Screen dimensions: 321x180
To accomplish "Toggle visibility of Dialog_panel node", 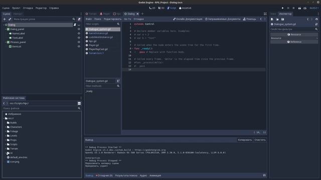I will [x=79, y=29].
